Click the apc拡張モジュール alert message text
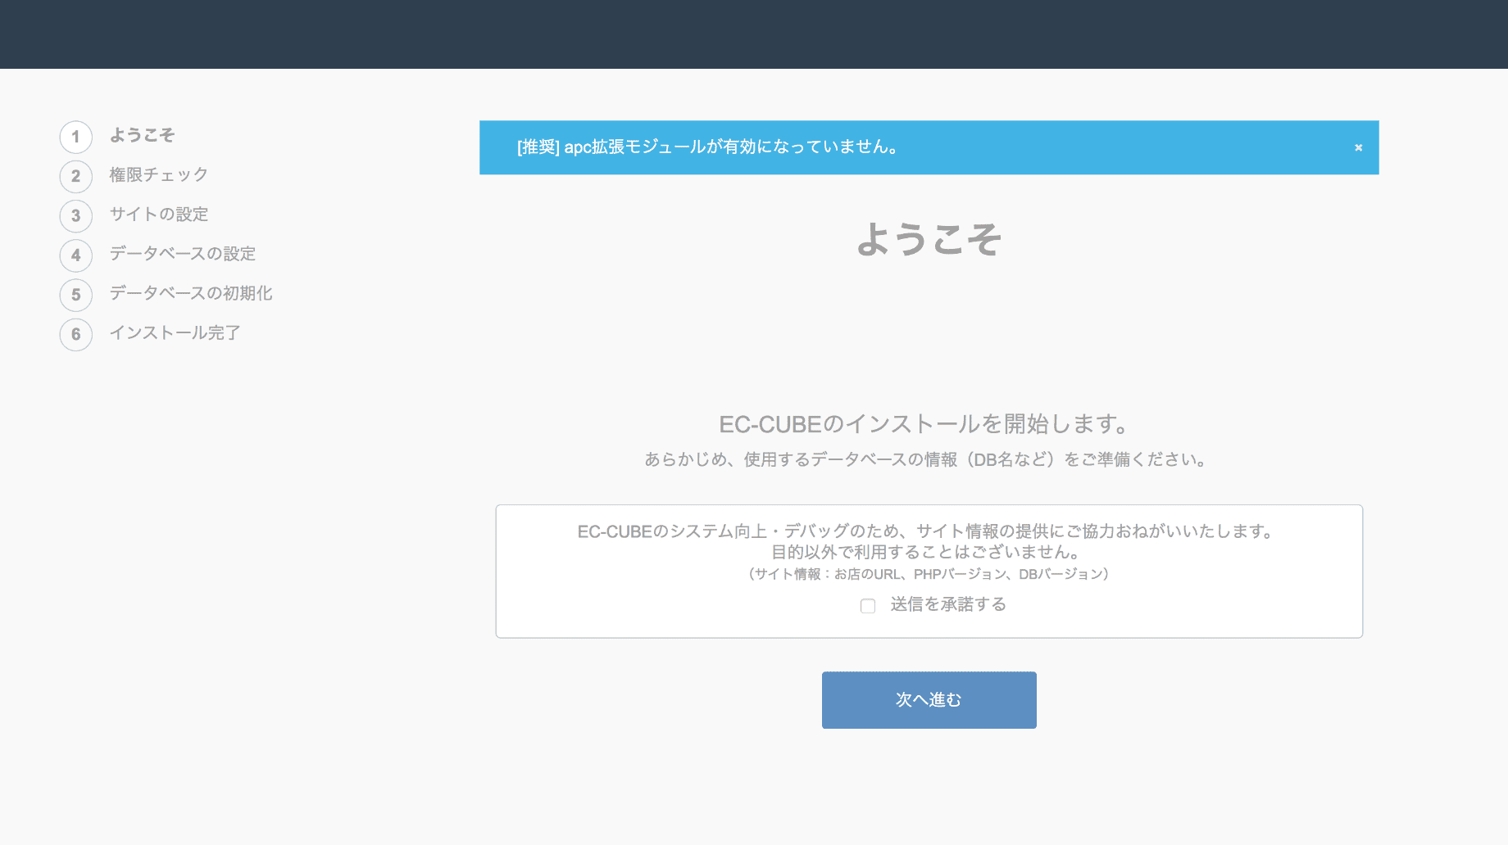 708,147
